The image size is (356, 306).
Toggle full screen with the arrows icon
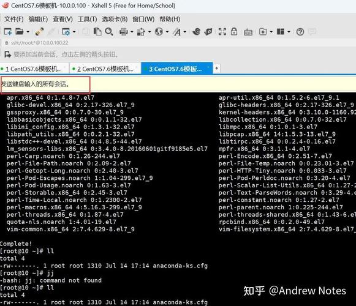(x=222, y=32)
